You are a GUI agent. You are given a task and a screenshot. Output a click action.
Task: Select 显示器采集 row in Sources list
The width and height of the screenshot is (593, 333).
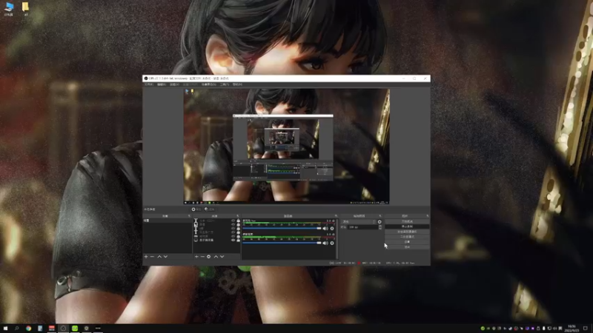click(x=216, y=240)
